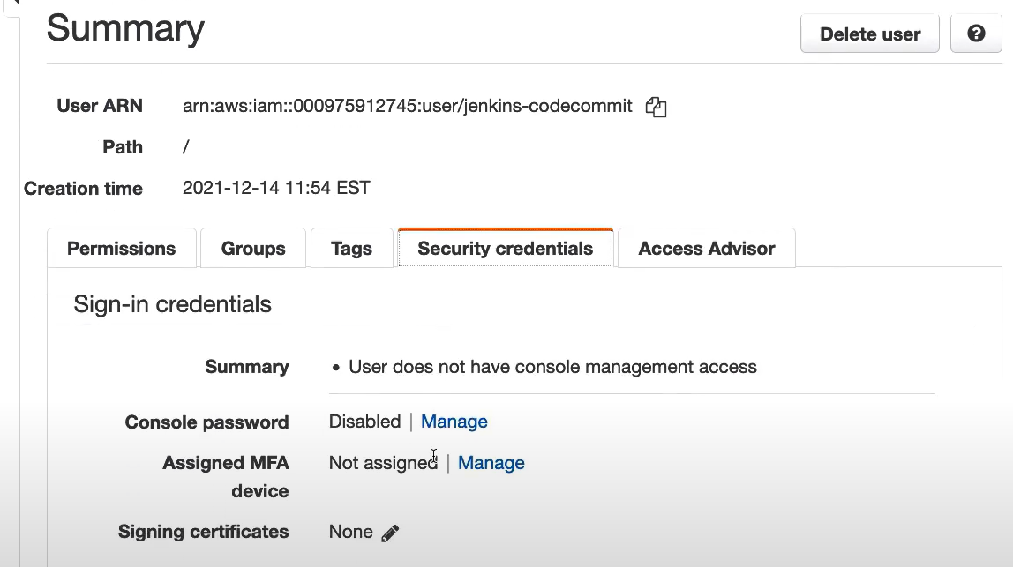Click the Sign-in credentials section heading

pos(173,304)
